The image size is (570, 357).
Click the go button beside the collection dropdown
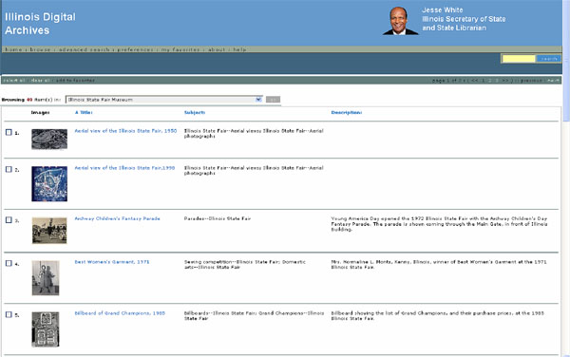point(273,100)
